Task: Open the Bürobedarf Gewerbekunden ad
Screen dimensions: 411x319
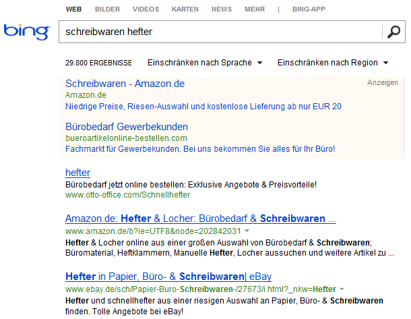Action: coord(127,127)
